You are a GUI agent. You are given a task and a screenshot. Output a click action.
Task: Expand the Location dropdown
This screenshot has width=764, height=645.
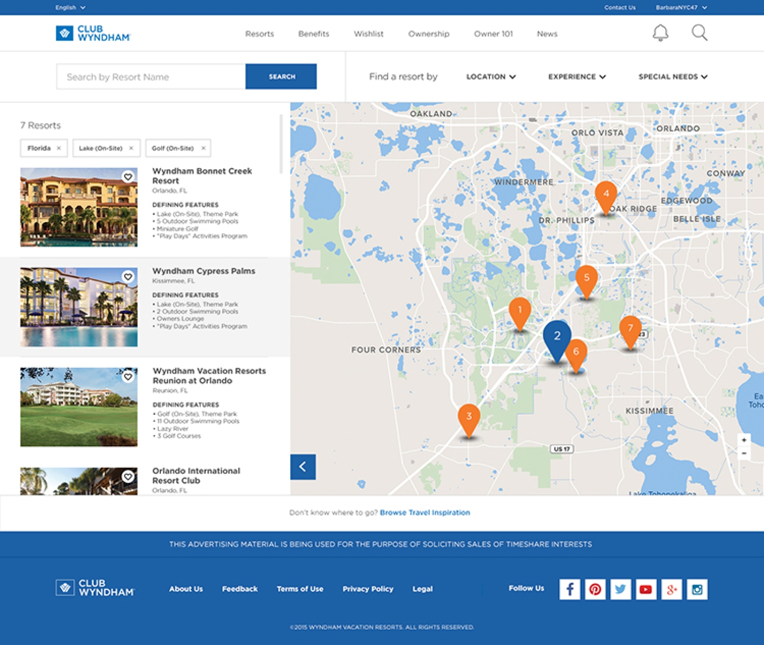point(491,77)
